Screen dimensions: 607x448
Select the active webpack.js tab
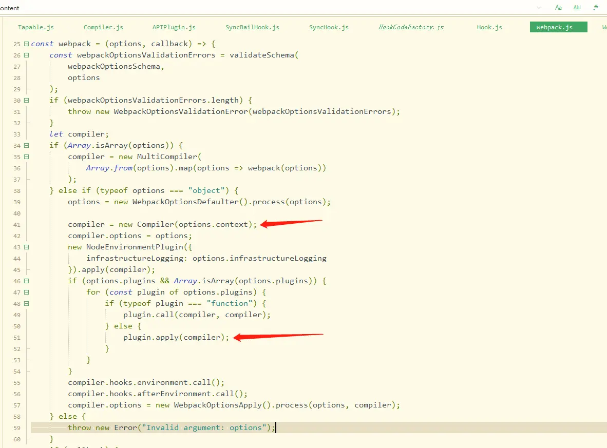pyautogui.click(x=558, y=27)
